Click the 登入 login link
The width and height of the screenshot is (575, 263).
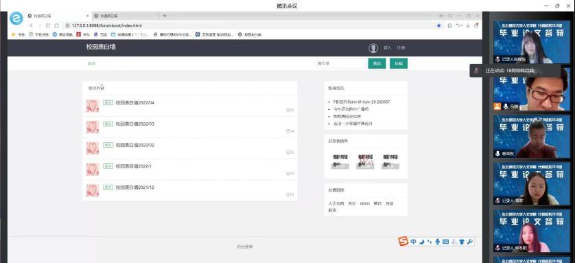pos(387,48)
